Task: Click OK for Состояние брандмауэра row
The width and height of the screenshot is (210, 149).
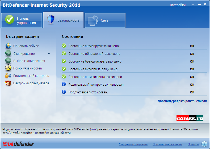Action: [192, 61]
